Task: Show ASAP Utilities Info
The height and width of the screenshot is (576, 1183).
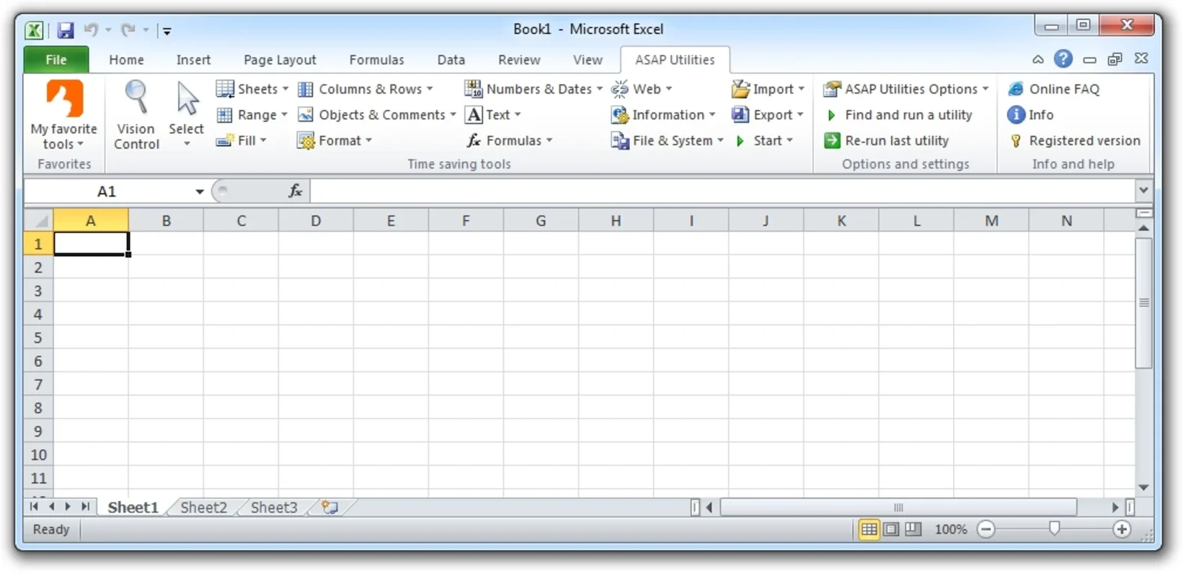Action: (x=1030, y=114)
